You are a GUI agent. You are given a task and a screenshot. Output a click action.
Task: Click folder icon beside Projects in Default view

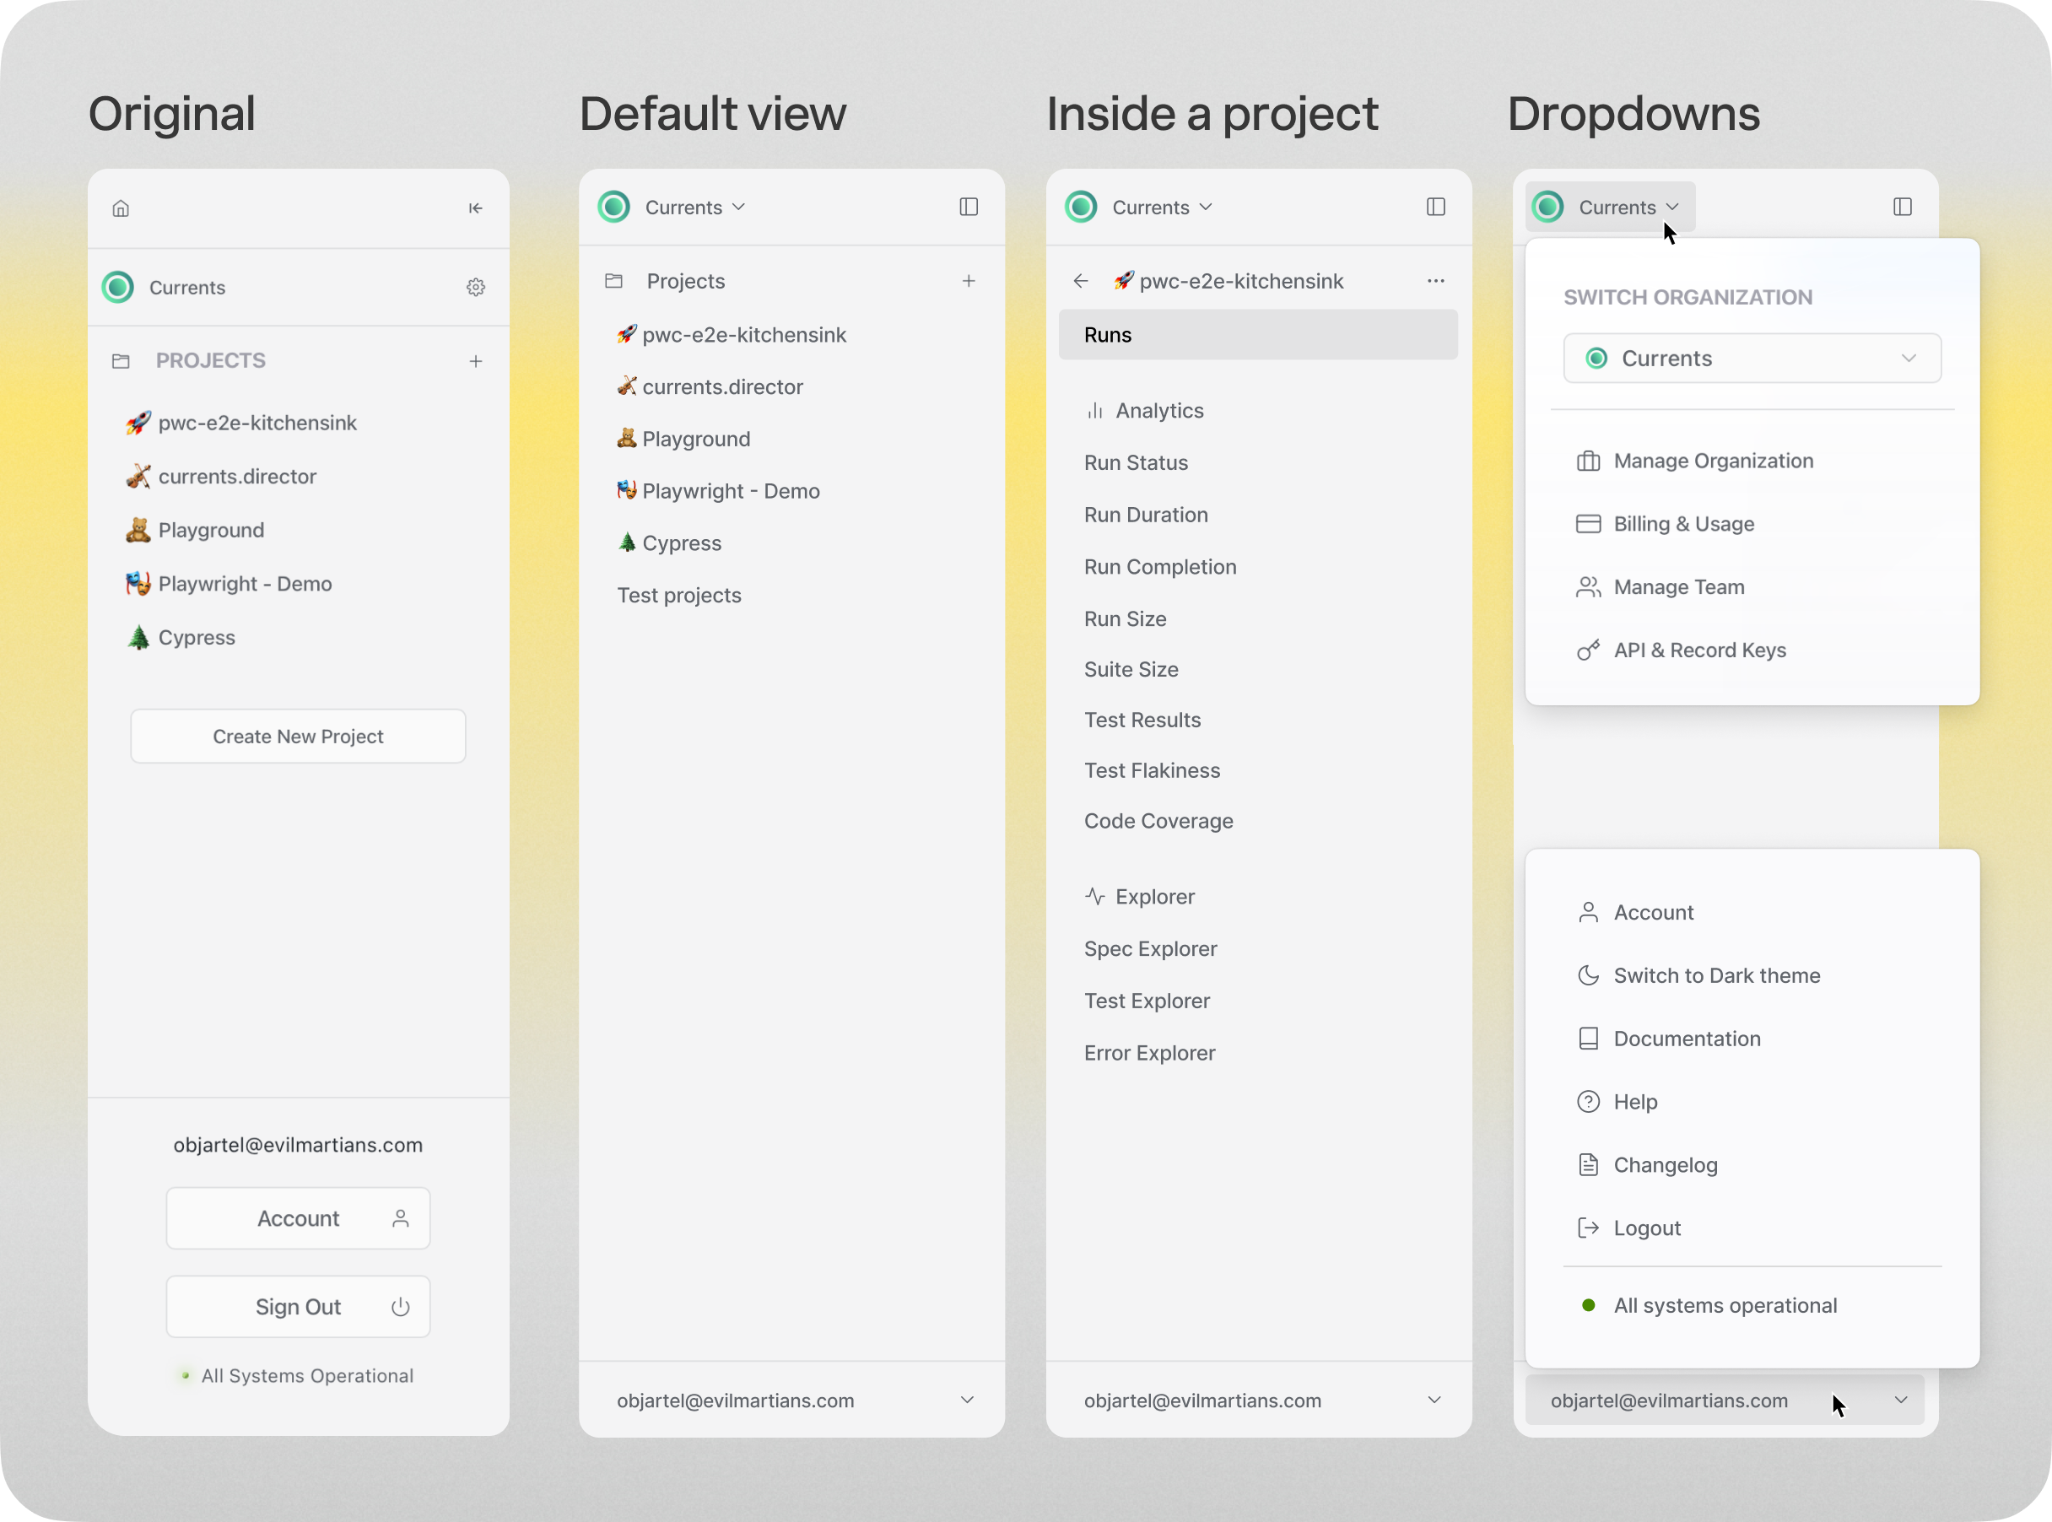click(x=613, y=281)
